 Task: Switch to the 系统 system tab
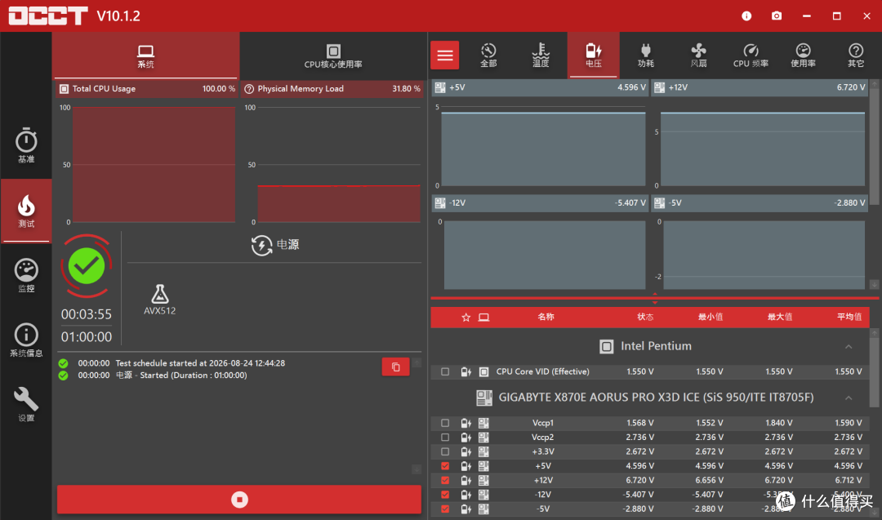145,56
